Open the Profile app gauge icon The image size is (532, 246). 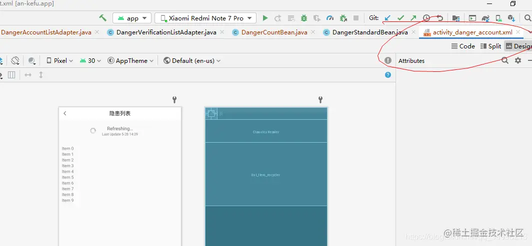click(330, 18)
